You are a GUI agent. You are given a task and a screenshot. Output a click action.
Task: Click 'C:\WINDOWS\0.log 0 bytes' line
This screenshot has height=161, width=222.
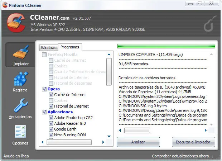pos(143,106)
